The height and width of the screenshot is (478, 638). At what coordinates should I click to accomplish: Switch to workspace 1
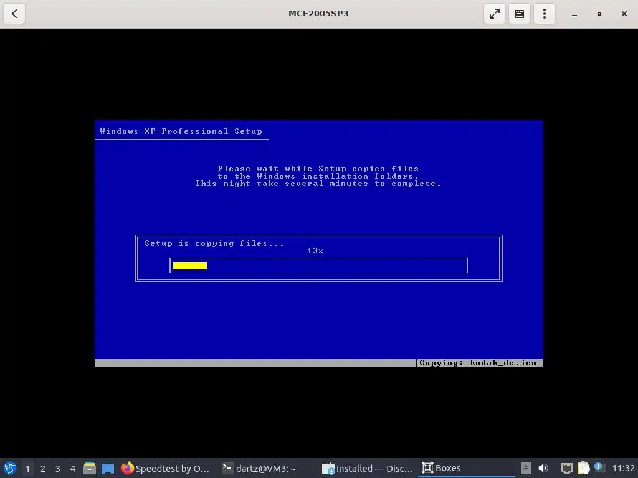point(27,469)
